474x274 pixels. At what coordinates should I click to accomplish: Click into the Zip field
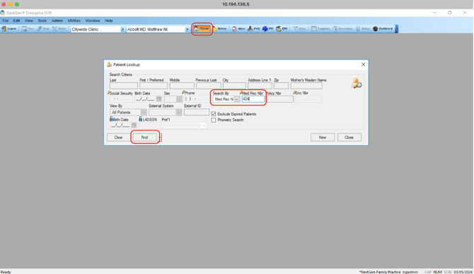281,86
